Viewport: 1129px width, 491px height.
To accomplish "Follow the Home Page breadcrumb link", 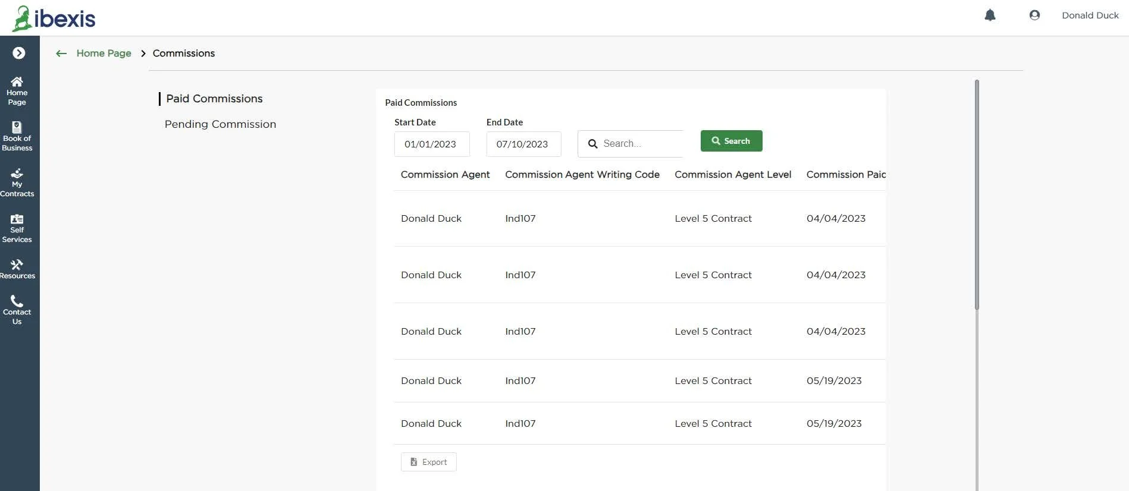I will click(104, 53).
